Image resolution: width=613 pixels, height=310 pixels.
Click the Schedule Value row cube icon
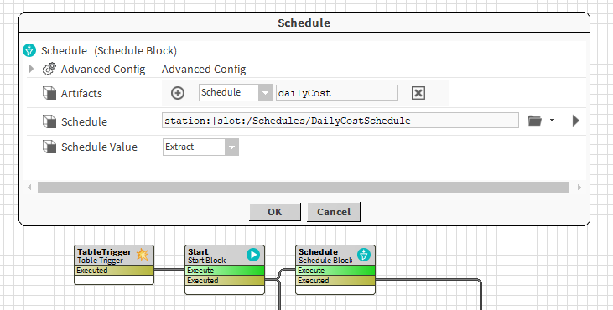49,147
